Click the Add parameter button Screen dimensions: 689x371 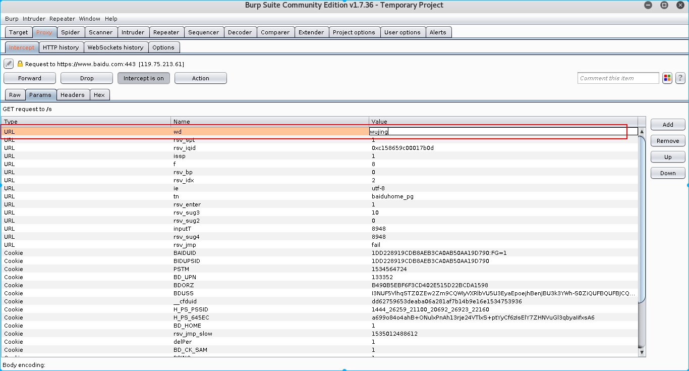pyautogui.click(x=668, y=125)
